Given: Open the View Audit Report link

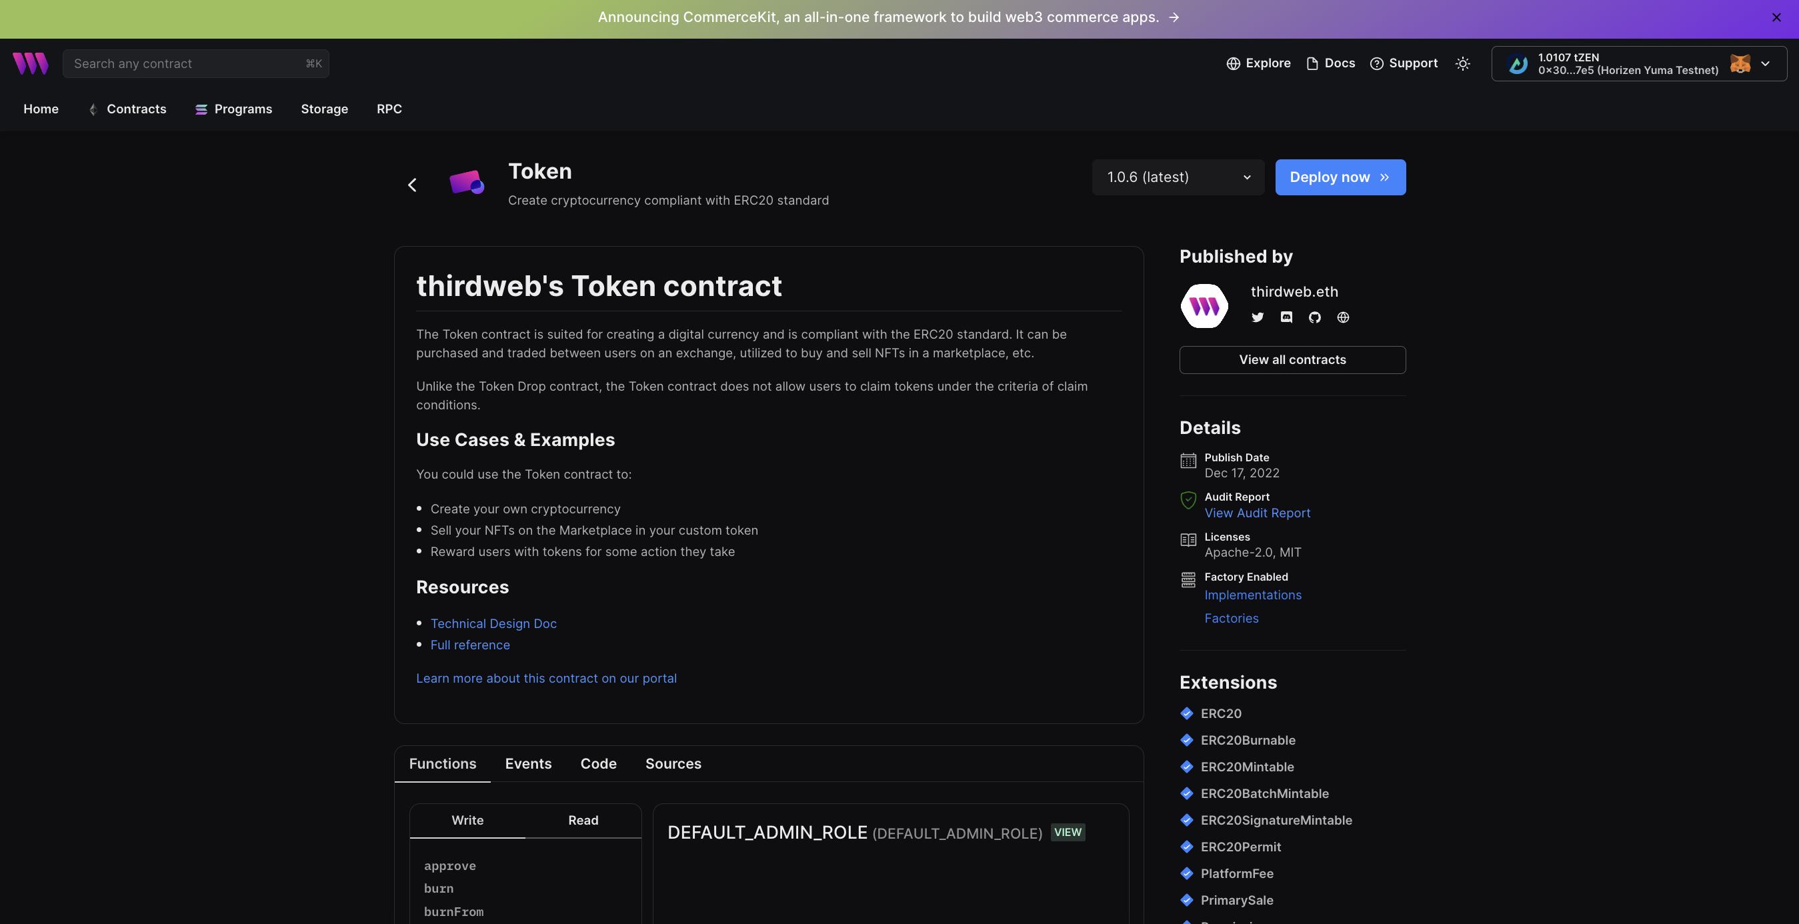Looking at the screenshot, I should [1257, 513].
